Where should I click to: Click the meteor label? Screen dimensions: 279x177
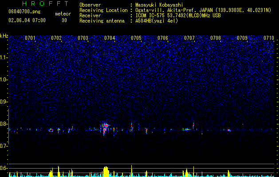click(63, 14)
